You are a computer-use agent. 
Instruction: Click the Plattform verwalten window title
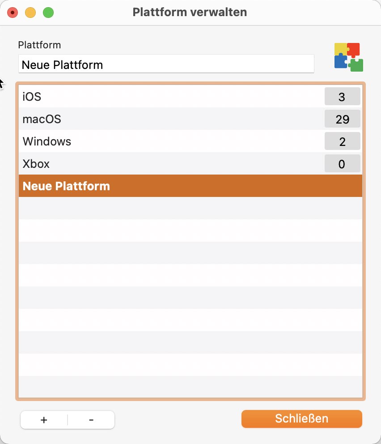click(x=190, y=12)
